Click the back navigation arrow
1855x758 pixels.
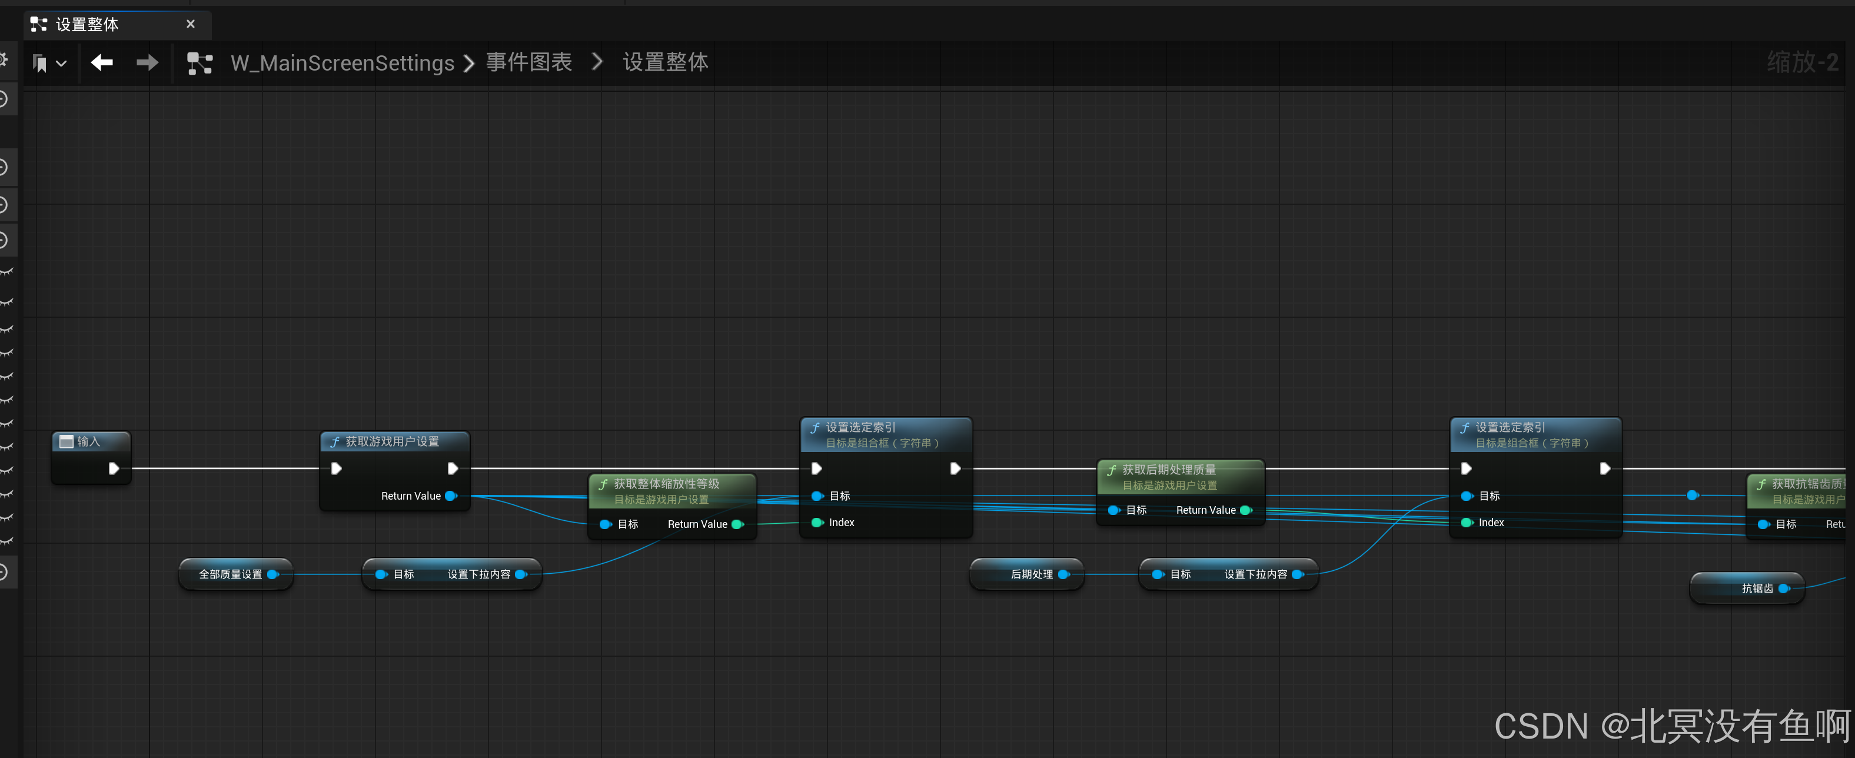pyautogui.click(x=102, y=62)
